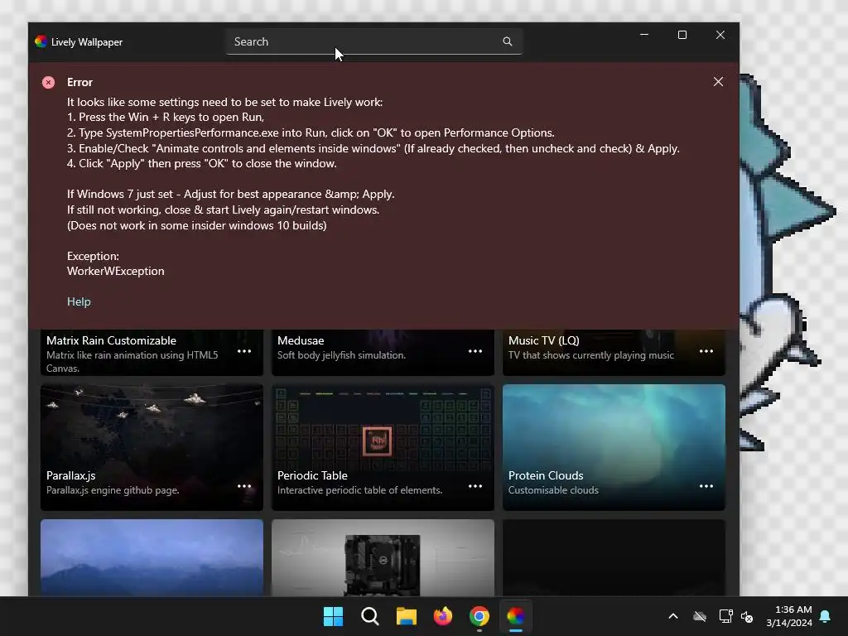
Task: Open more options for Music TV (LQ)
Action: [x=706, y=351]
